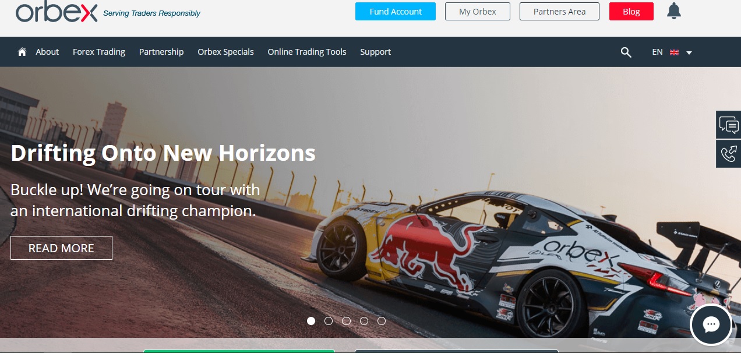Image resolution: width=741 pixels, height=353 pixels.
Task: Click the UK flag language icon
Action: click(675, 52)
